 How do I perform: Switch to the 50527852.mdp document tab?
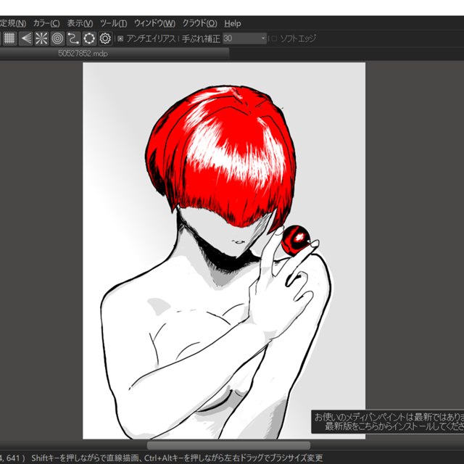click(x=83, y=53)
